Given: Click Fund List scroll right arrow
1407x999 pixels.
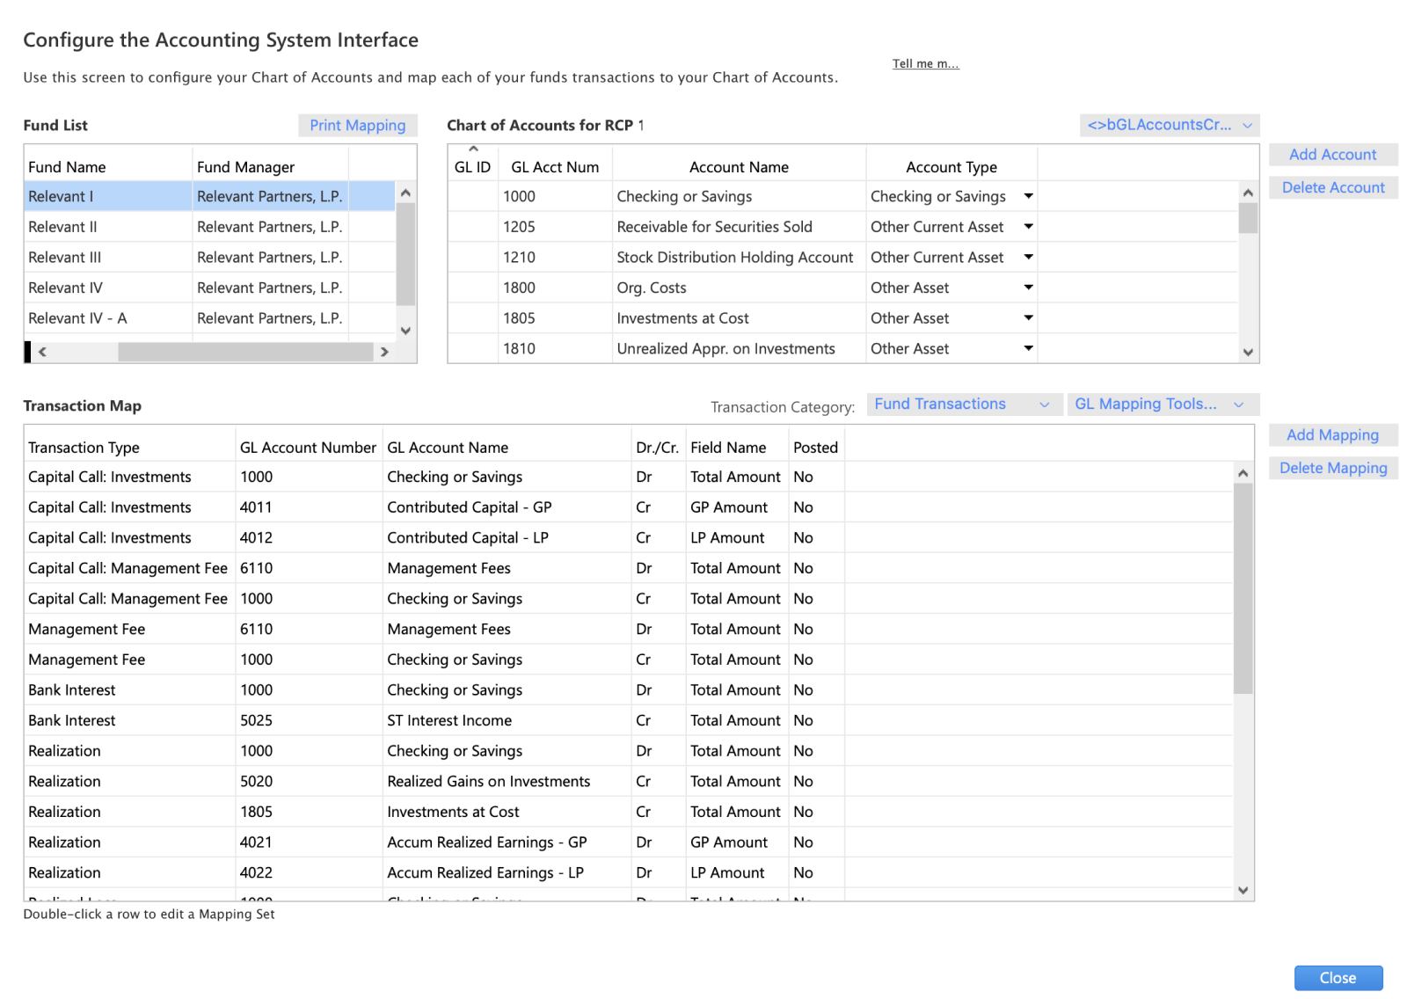Looking at the screenshot, I should coord(384,352).
